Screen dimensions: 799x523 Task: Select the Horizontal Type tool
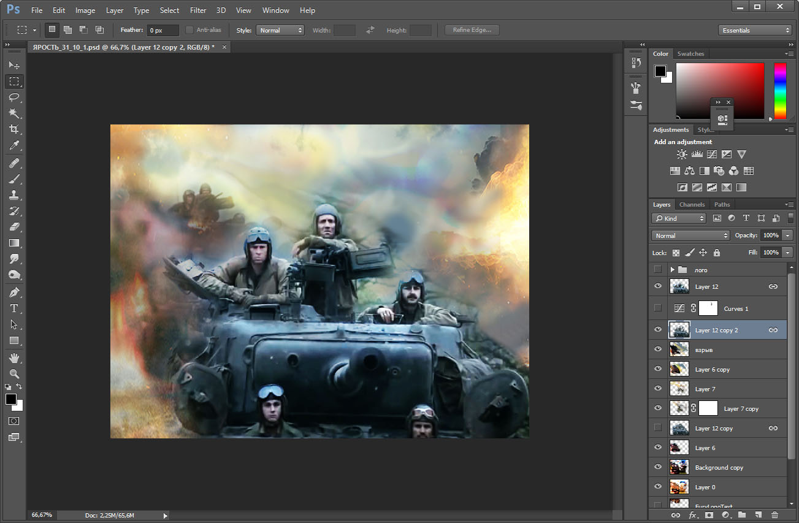coord(14,308)
